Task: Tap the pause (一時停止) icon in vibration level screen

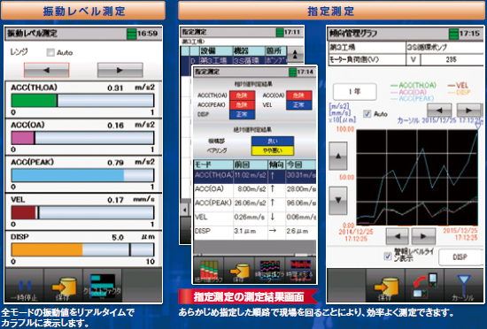Action: pos(25,286)
